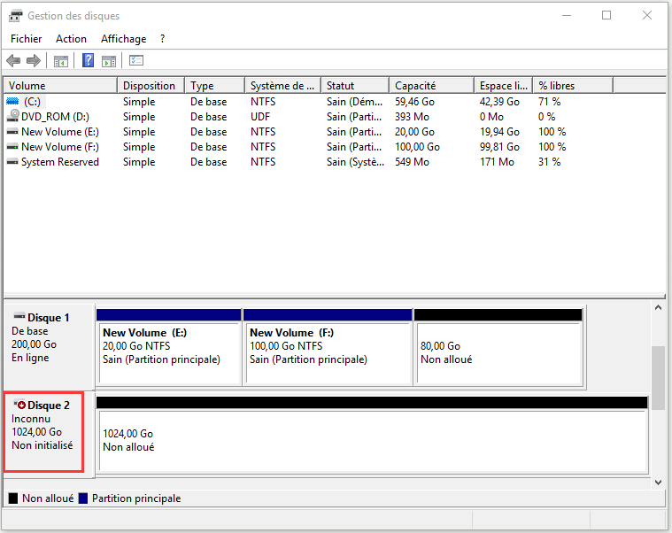Open Help via blue question mark icon

click(89, 61)
